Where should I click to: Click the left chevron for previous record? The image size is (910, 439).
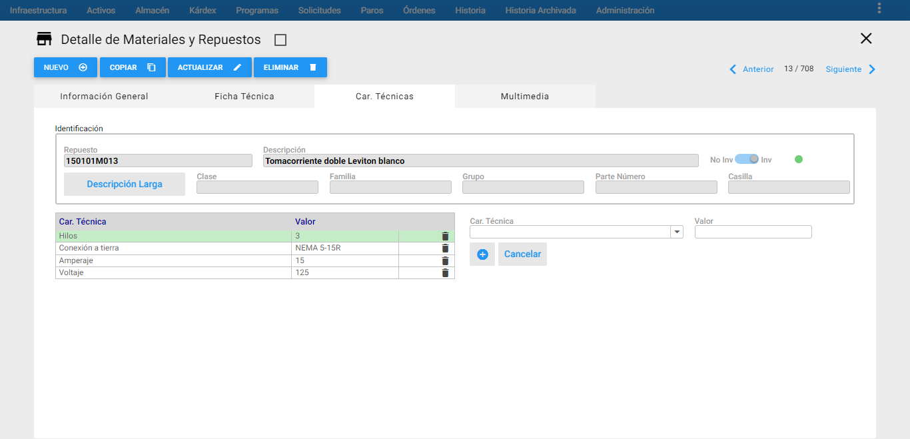pyautogui.click(x=733, y=69)
